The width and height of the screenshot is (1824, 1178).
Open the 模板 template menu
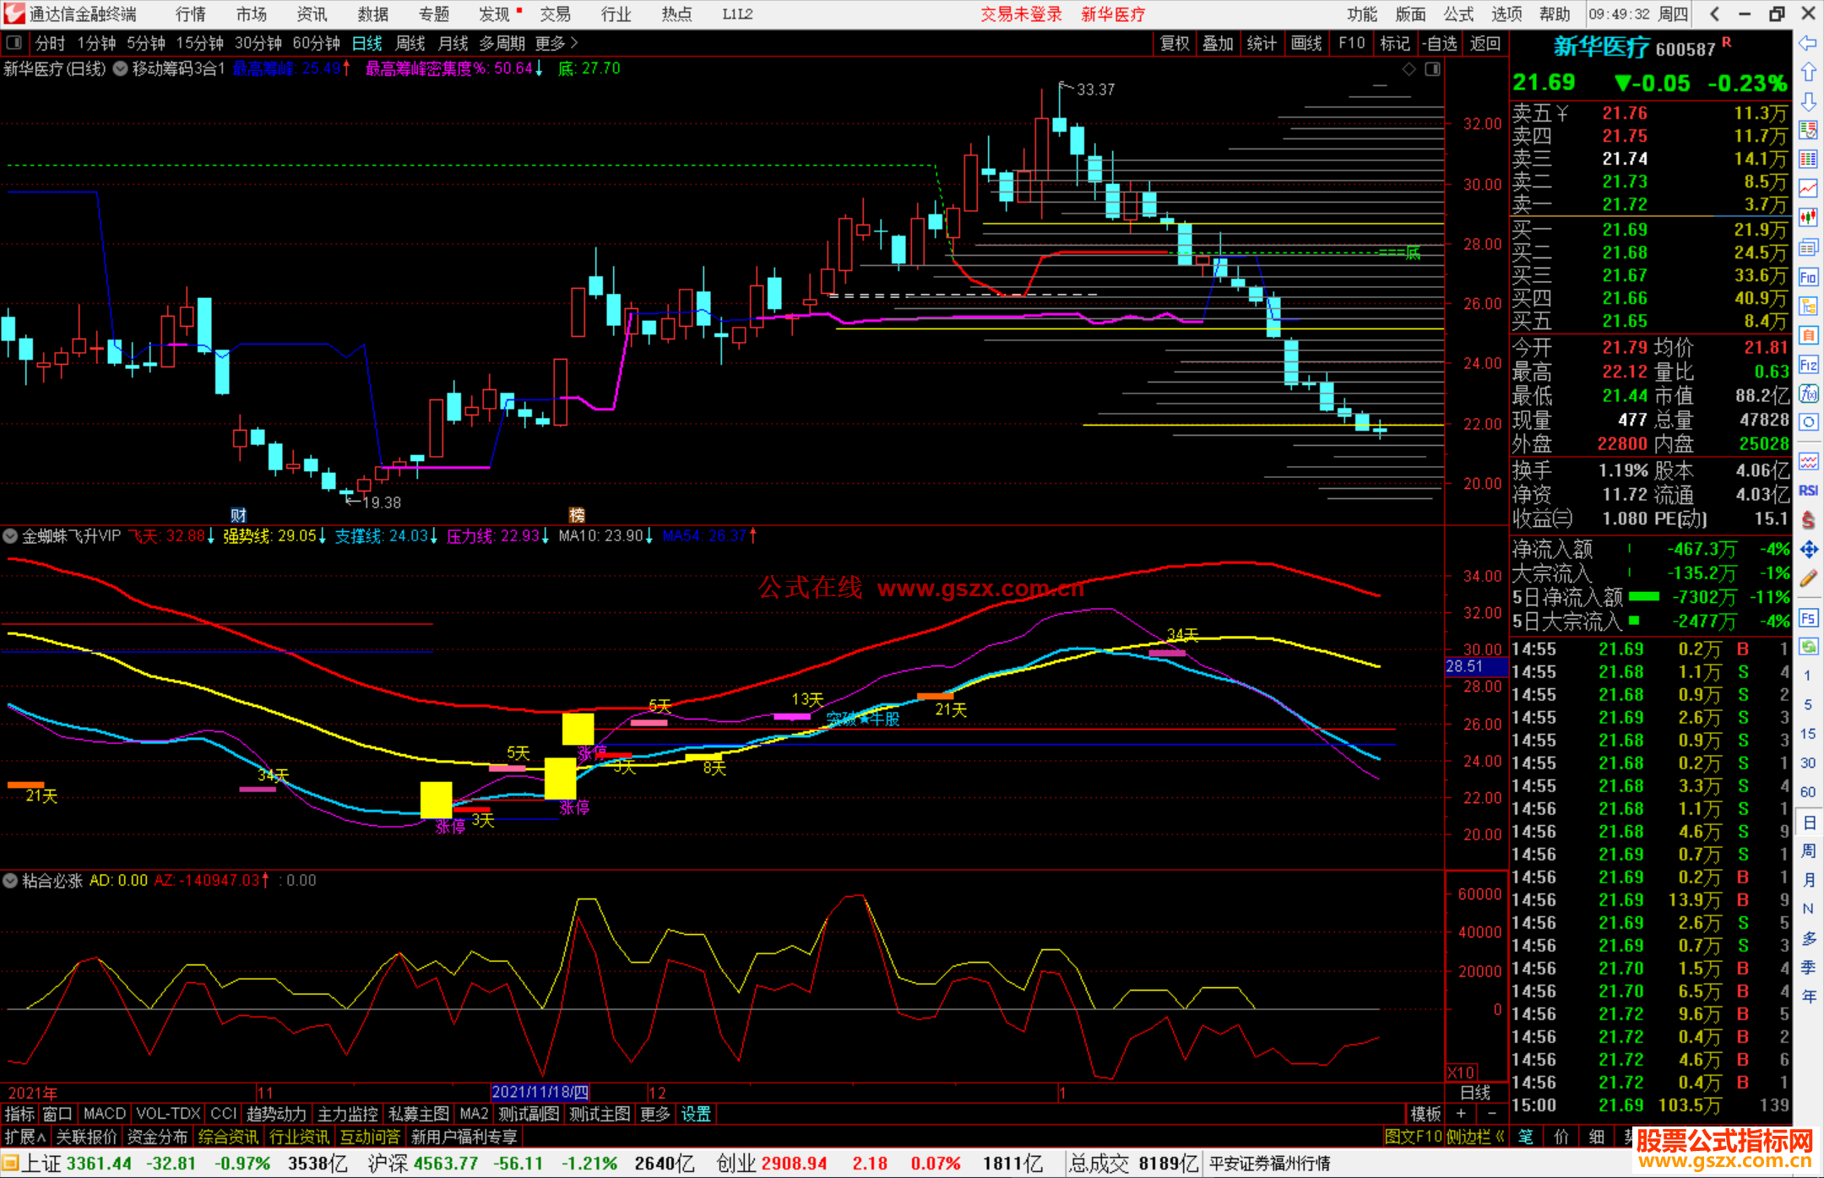tap(1425, 1115)
